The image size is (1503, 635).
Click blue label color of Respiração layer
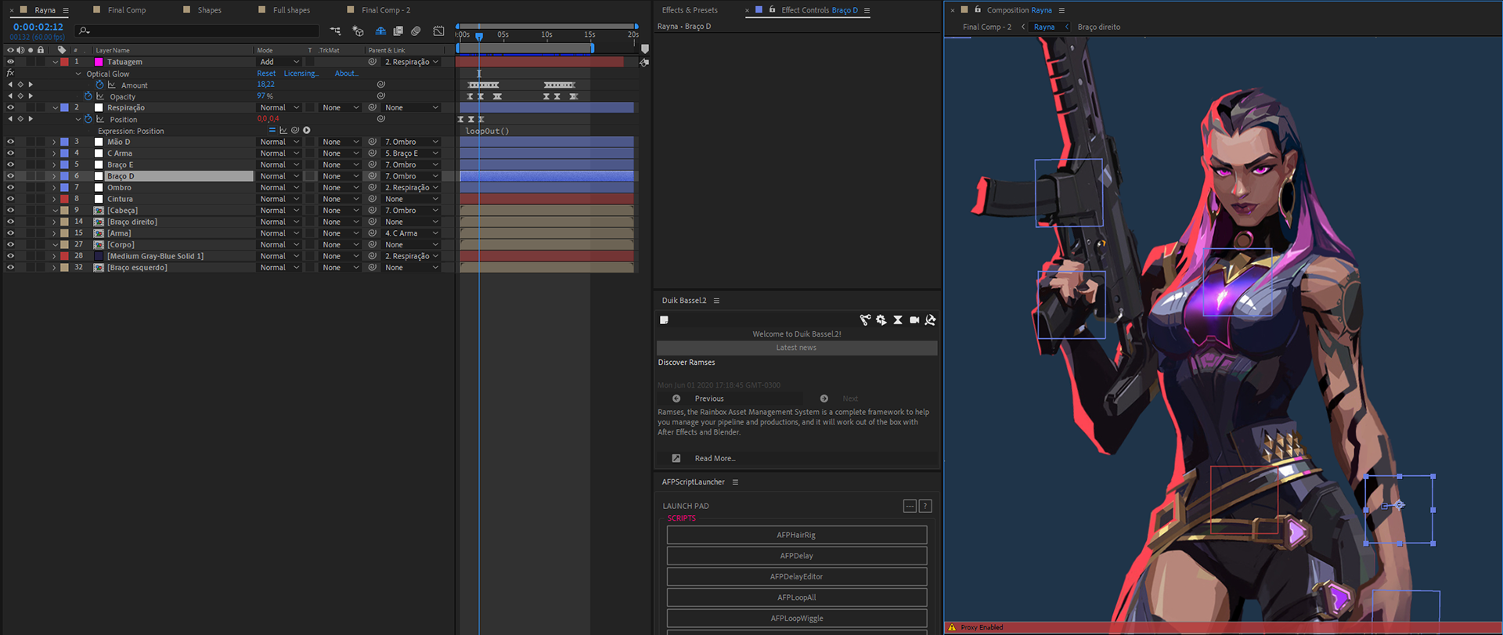(x=64, y=107)
